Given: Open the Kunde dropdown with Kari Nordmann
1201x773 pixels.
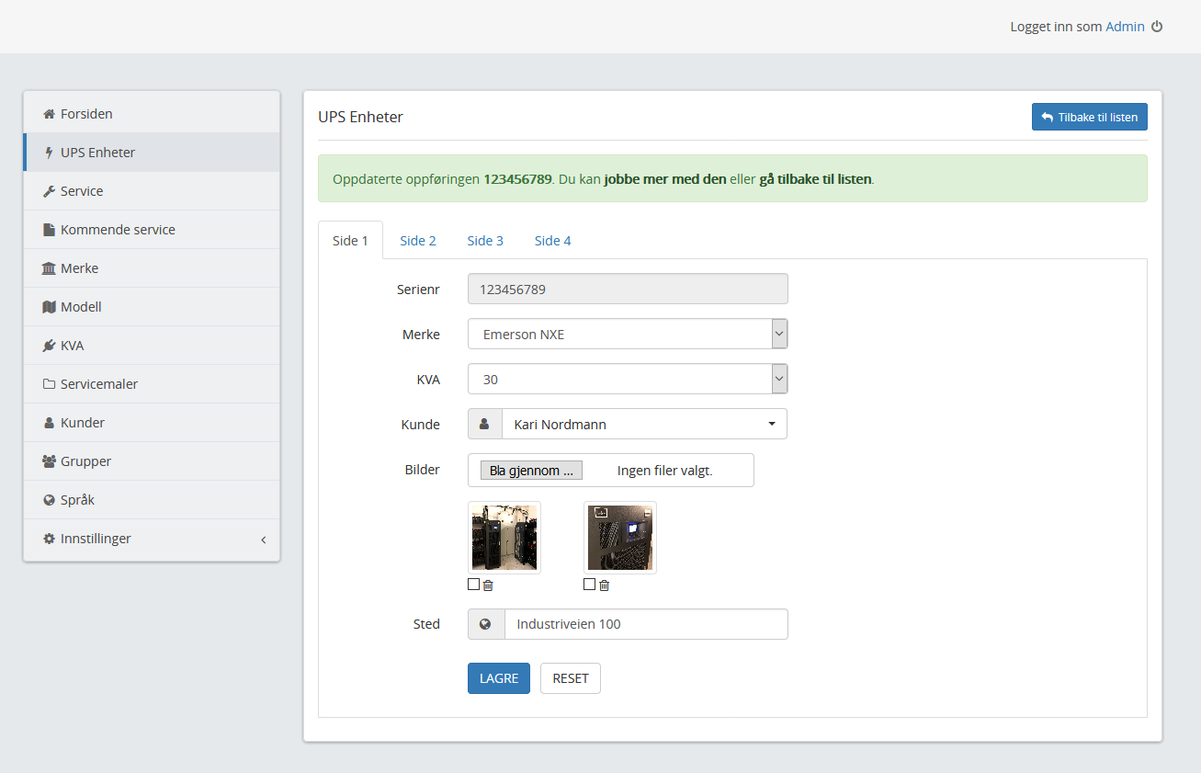Looking at the screenshot, I should (x=643, y=425).
